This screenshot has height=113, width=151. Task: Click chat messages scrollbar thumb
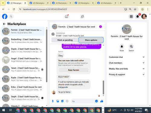103,87
